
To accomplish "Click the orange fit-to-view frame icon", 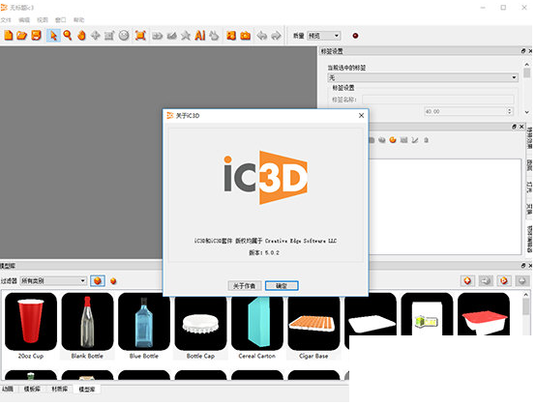I will coord(140,35).
